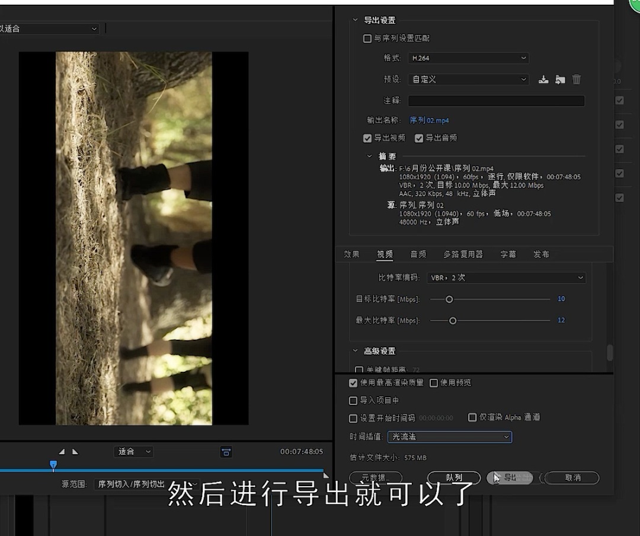Set the out point marker icon
Image resolution: width=640 pixels, height=536 pixels.
(75, 451)
